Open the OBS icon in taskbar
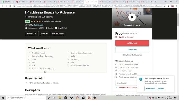Image resolution: width=179 pixels, height=100 pixels. (x=95, y=97)
